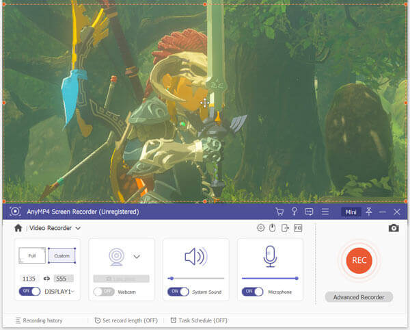Click the fix region icon beside export icon
Screen dimensions: 410x330
(298, 228)
